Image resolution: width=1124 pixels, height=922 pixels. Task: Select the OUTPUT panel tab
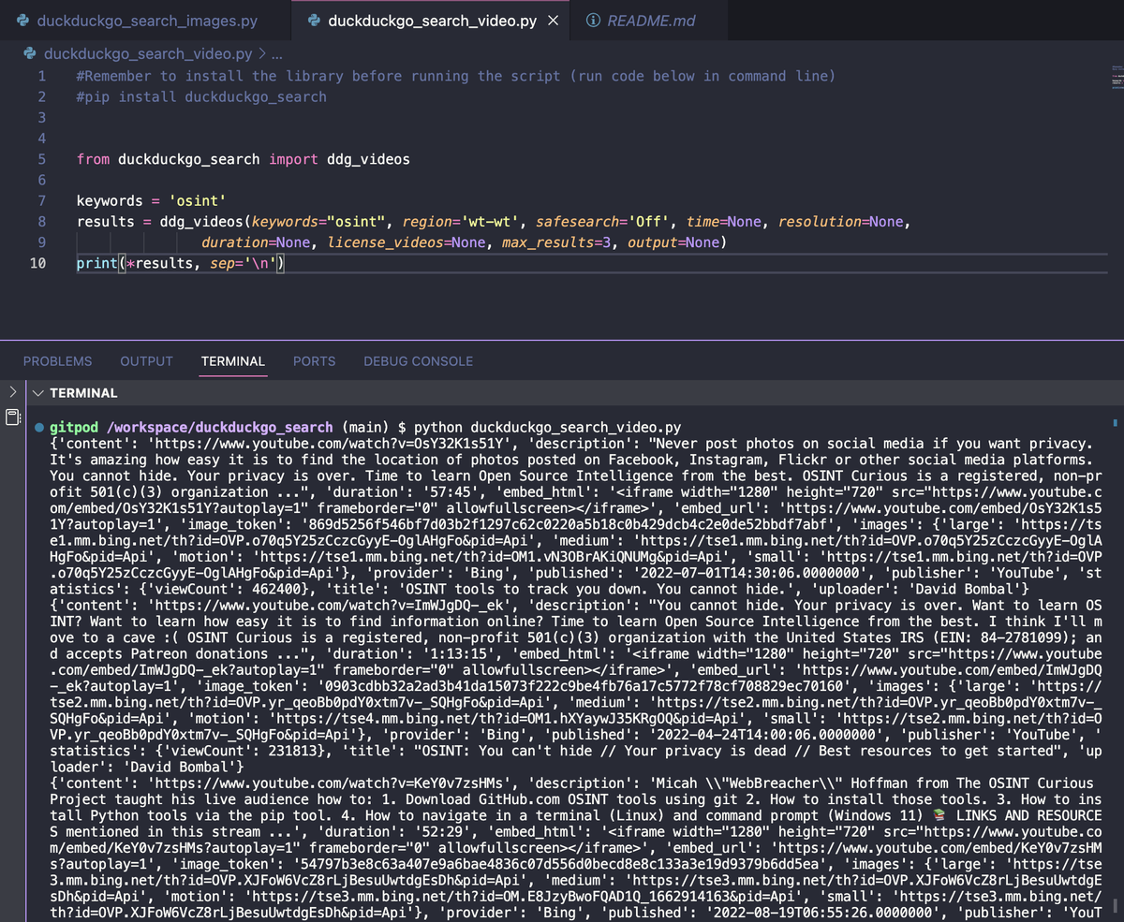tap(145, 361)
